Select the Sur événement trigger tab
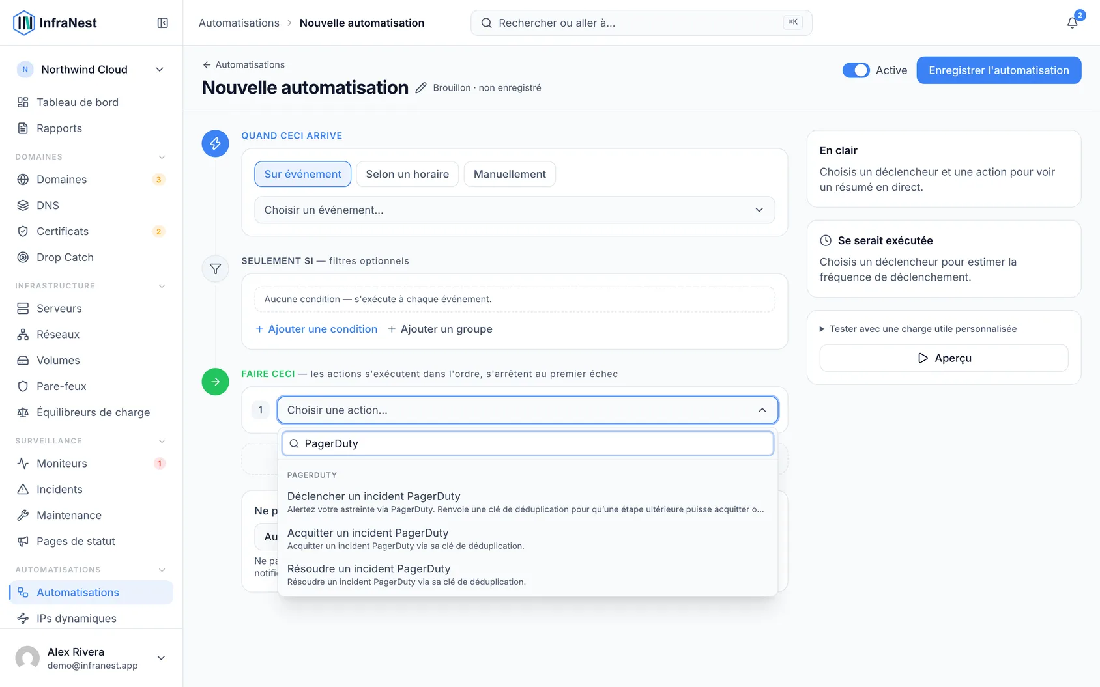This screenshot has height=687, width=1100. pyautogui.click(x=302, y=174)
